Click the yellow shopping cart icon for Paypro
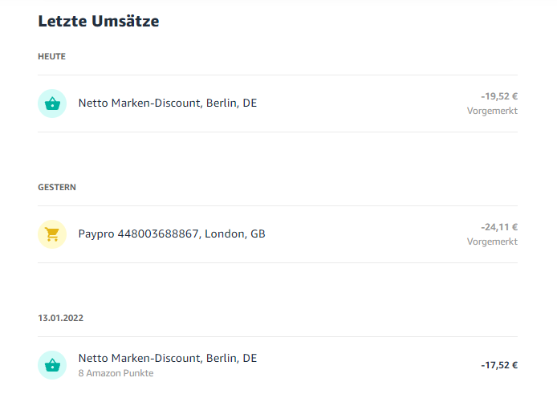This screenshot has width=557, height=394. click(x=52, y=234)
